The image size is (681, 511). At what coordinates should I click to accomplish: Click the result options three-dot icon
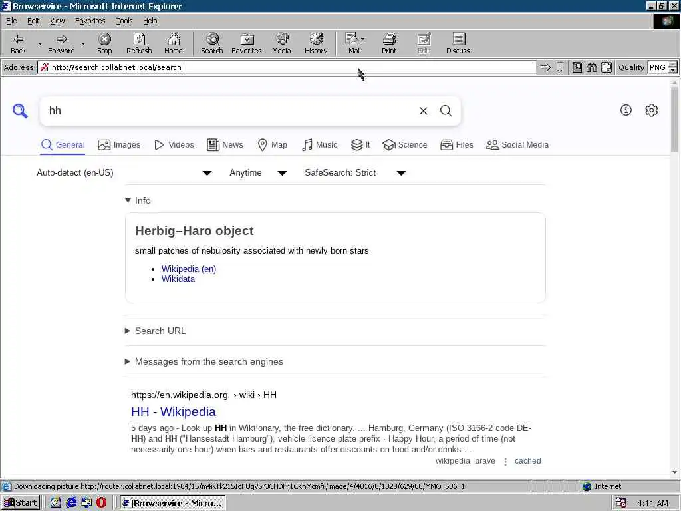point(505,462)
